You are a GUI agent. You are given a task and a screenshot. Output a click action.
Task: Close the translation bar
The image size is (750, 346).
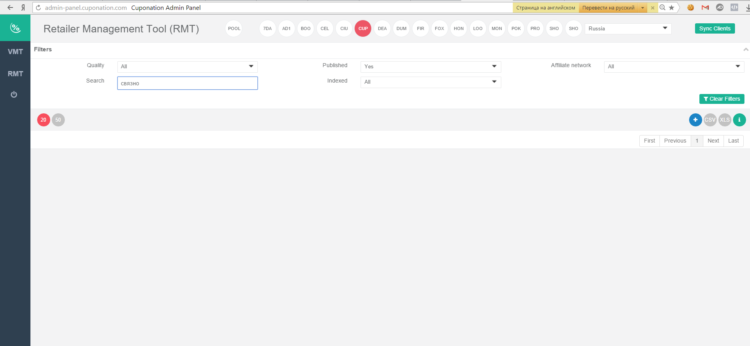pos(652,8)
